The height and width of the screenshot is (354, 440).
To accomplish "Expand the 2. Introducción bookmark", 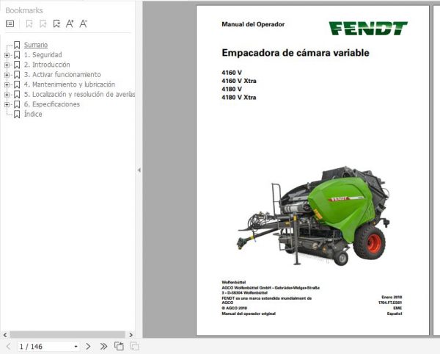I will coord(7,65).
